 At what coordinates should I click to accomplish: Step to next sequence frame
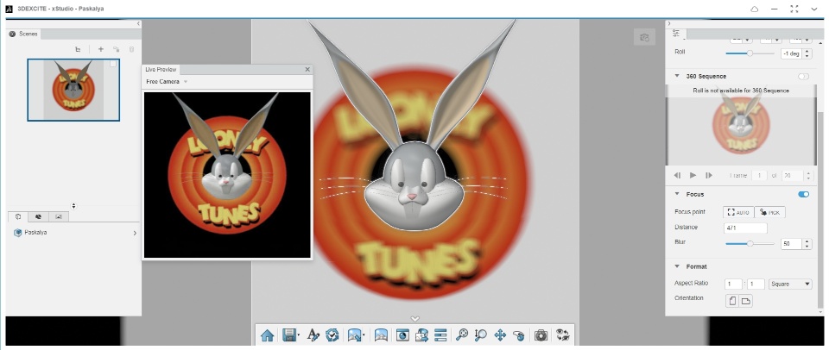pos(709,175)
